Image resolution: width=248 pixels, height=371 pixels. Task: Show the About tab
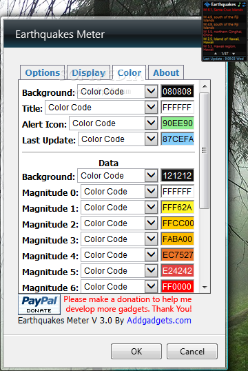tap(166, 72)
